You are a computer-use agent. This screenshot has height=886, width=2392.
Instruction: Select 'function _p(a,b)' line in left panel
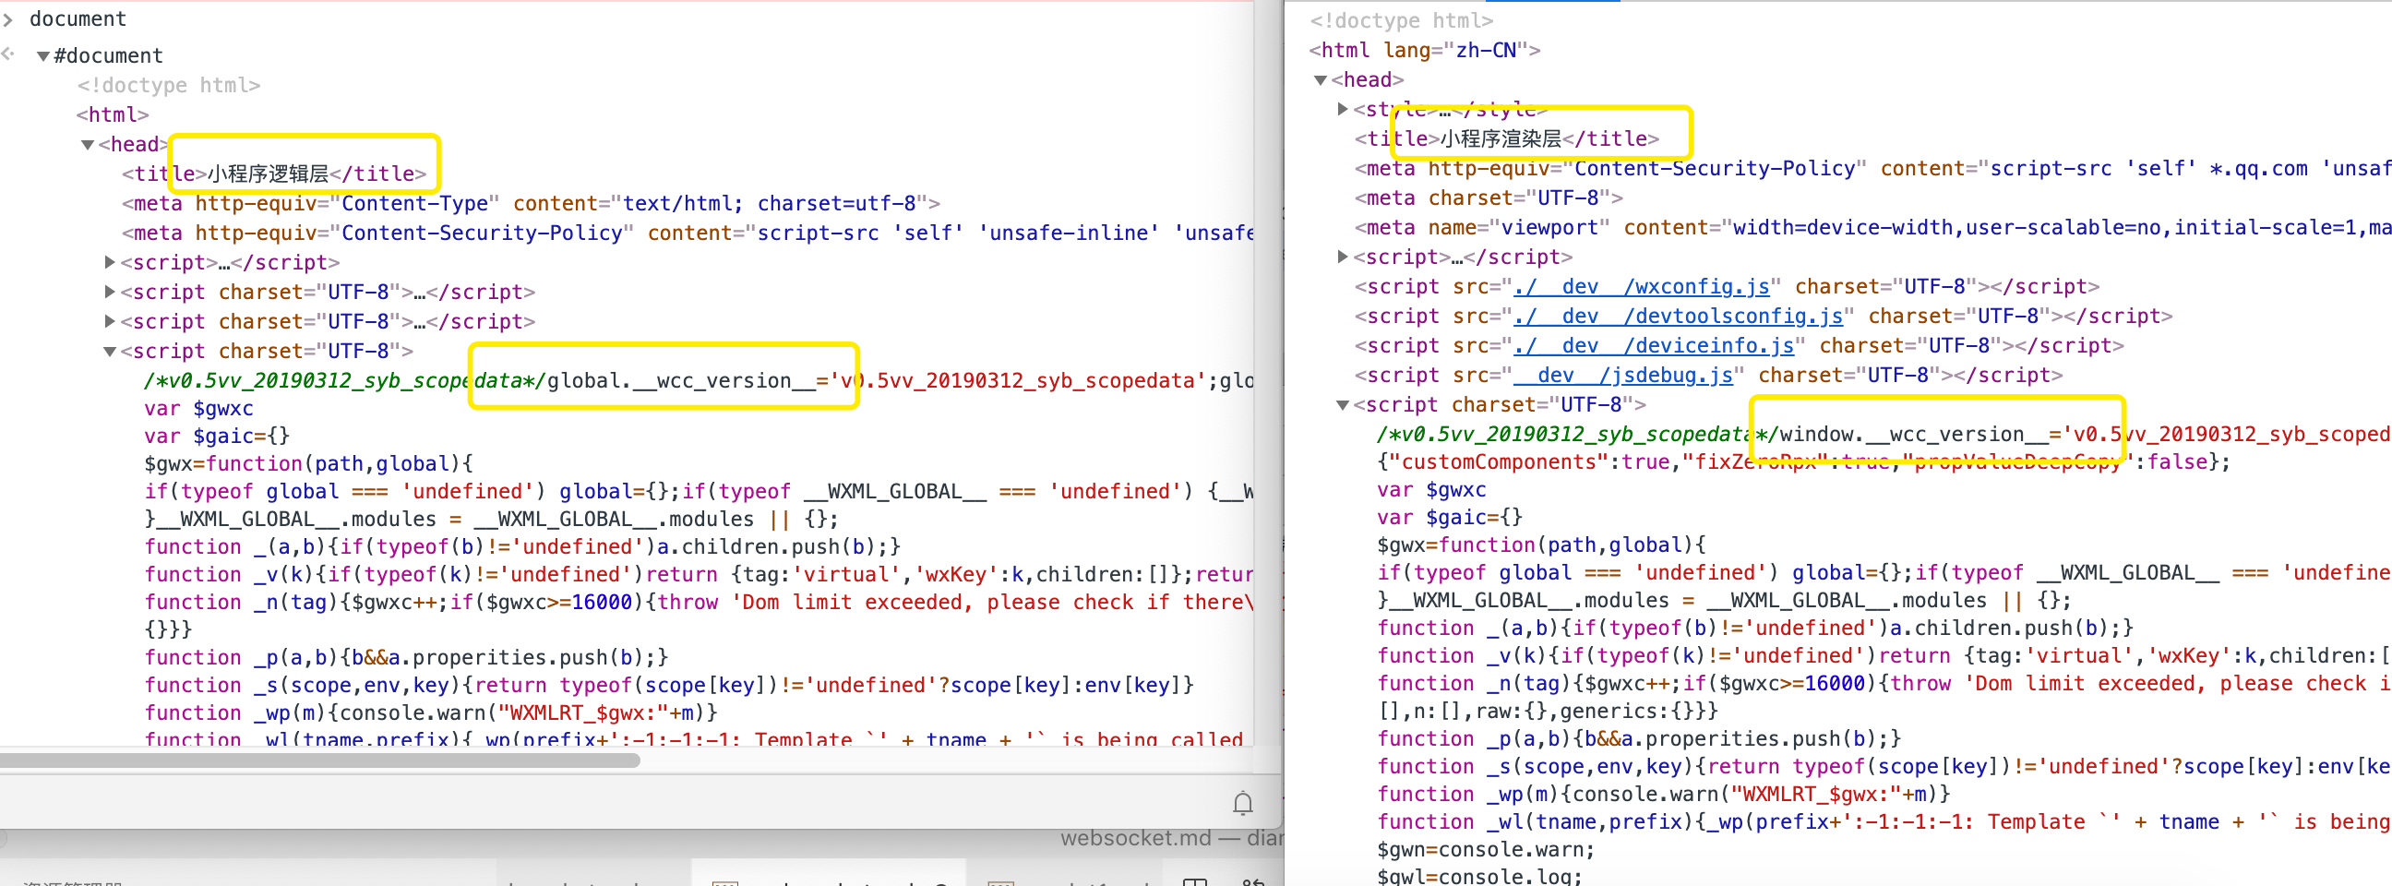tap(406, 657)
